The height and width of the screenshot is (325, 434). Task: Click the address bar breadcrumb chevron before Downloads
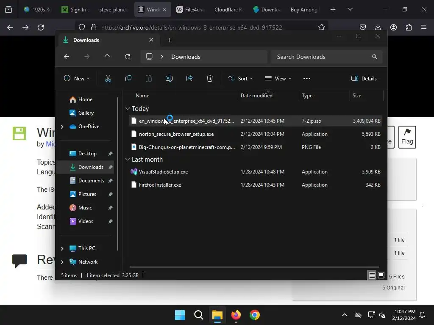(162, 57)
